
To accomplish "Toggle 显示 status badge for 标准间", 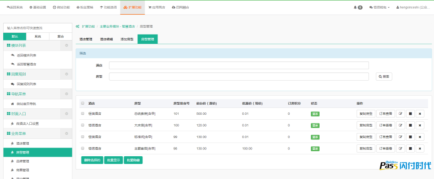I will coord(315,137).
